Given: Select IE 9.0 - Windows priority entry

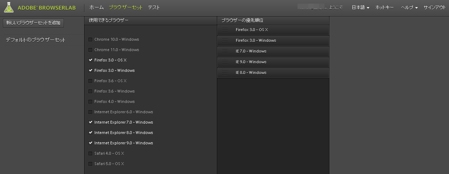Looking at the screenshot, I should coord(273,62).
